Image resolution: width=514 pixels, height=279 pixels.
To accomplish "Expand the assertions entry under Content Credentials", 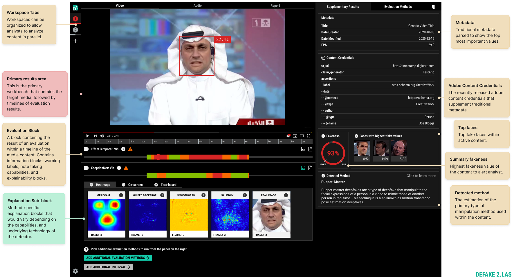I will point(328,78).
